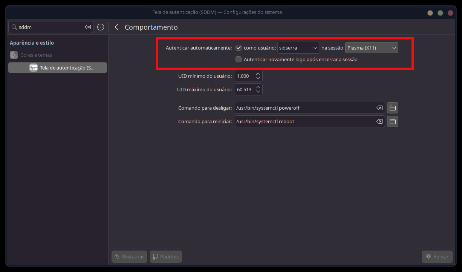Open the sidserra user dropdown
462x272 pixels.
pyautogui.click(x=298, y=48)
